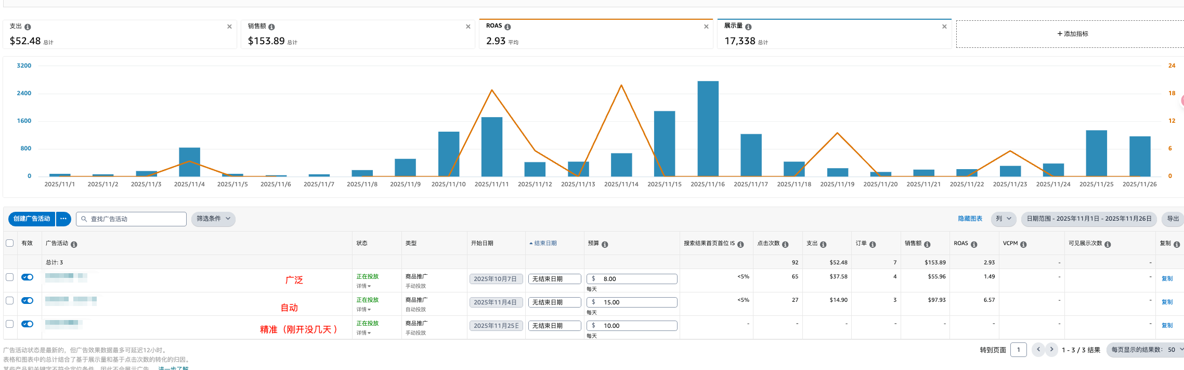The width and height of the screenshot is (1184, 370).
Task: Disable the 自动 campaign active switch
Action: (27, 301)
